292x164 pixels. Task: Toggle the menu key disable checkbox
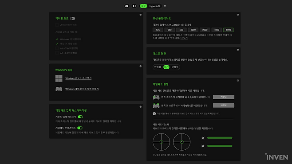pyautogui.click(x=57, y=44)
